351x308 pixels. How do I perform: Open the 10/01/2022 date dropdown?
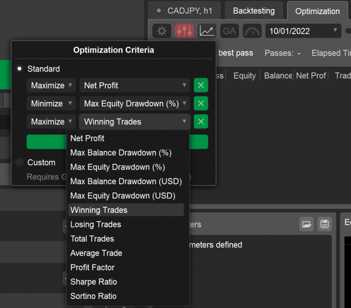[x=303, y=31]
